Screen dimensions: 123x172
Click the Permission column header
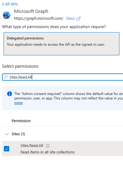pos(21,121)
